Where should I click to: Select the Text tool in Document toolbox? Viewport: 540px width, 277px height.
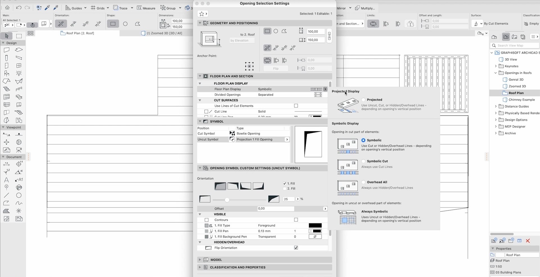pos(6,180)
